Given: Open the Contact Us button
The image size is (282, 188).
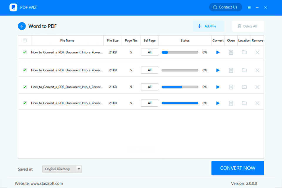Looking at the screenshot, I should click(225, 7).
